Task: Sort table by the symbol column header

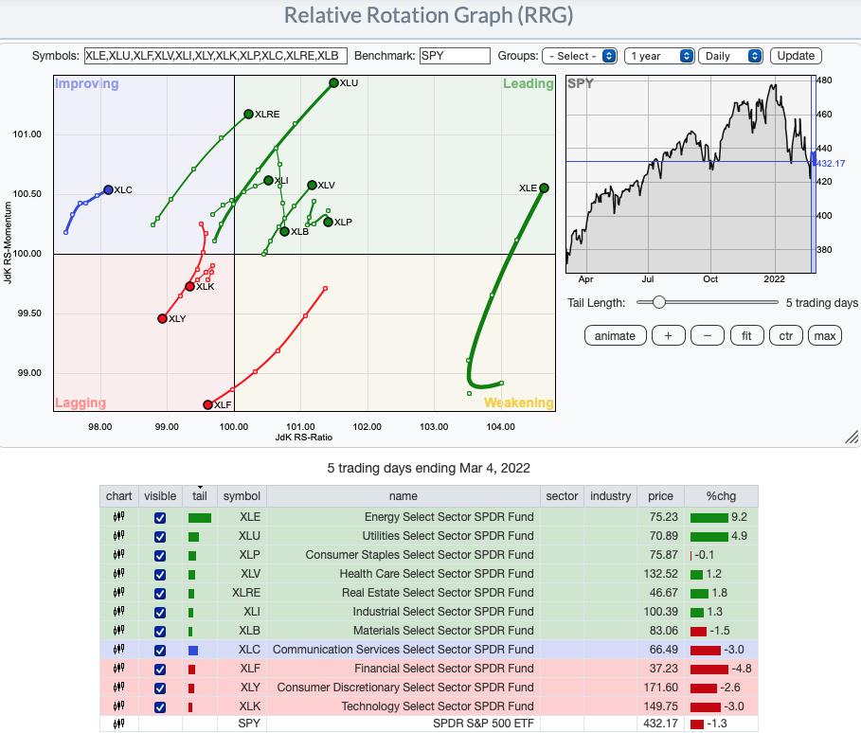Action: click(242, 496)
